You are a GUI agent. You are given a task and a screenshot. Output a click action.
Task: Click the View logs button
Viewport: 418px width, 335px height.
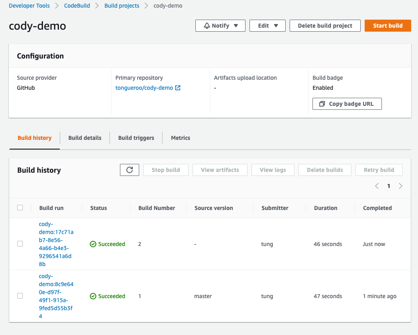coord(273,170)
